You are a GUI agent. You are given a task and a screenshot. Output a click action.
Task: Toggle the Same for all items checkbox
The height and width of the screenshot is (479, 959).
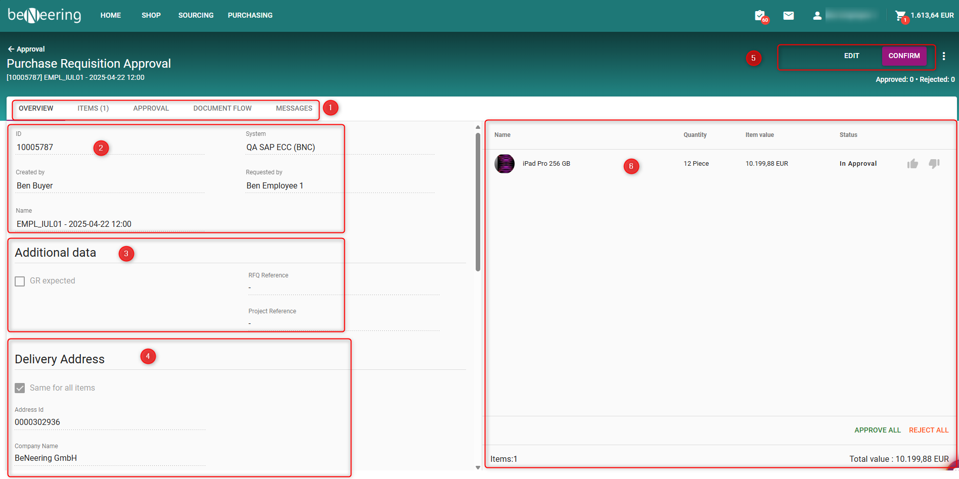click(20, 388)
